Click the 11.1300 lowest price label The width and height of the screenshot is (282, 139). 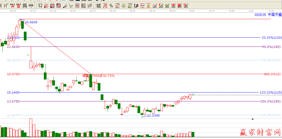coord(153,115)
